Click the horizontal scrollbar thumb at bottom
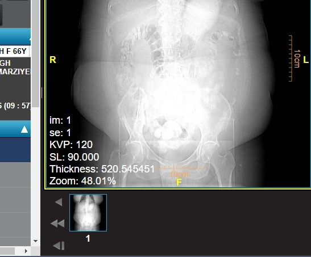The height and width of the screenshot is (257, 311). pos(7,251)
